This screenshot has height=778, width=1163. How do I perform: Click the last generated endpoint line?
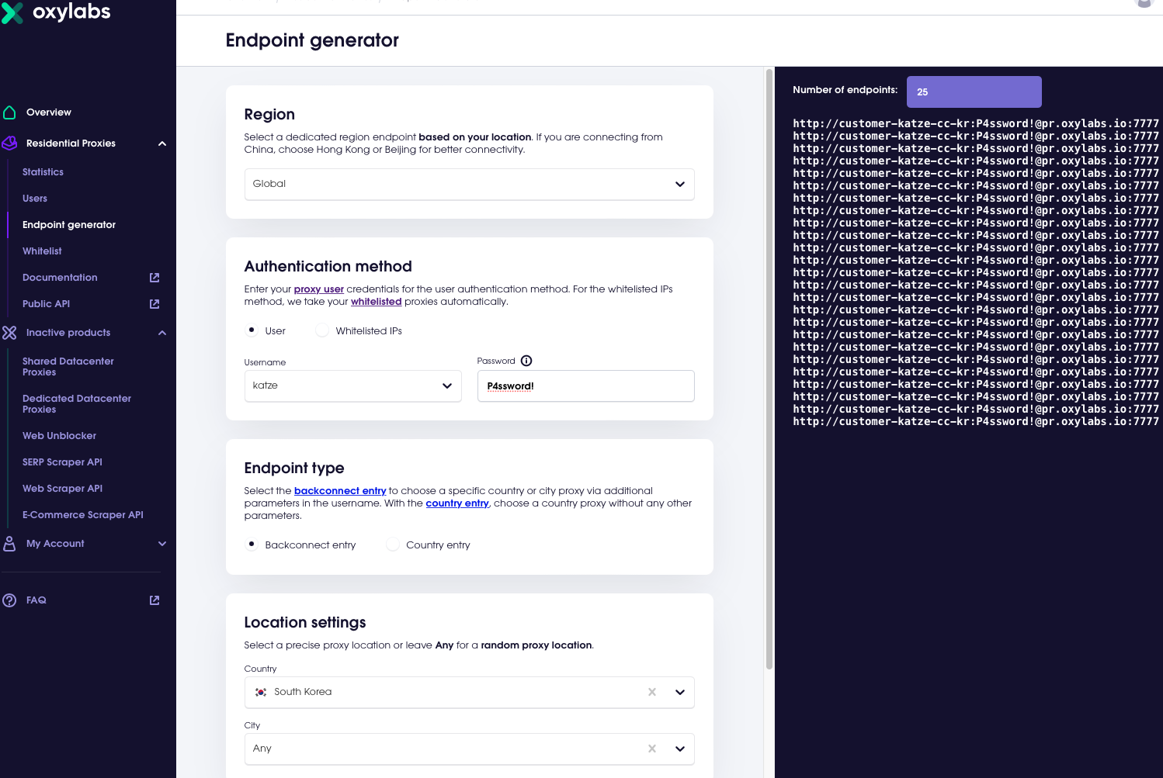(975, 421)
